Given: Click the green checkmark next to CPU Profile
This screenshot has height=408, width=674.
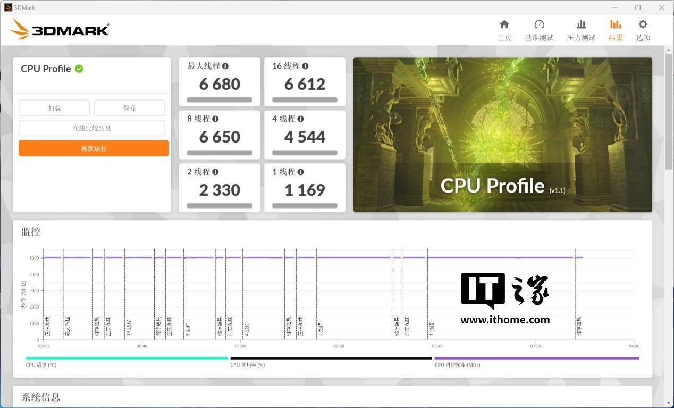Looking at the screenshot, I should tap(79, 69).
